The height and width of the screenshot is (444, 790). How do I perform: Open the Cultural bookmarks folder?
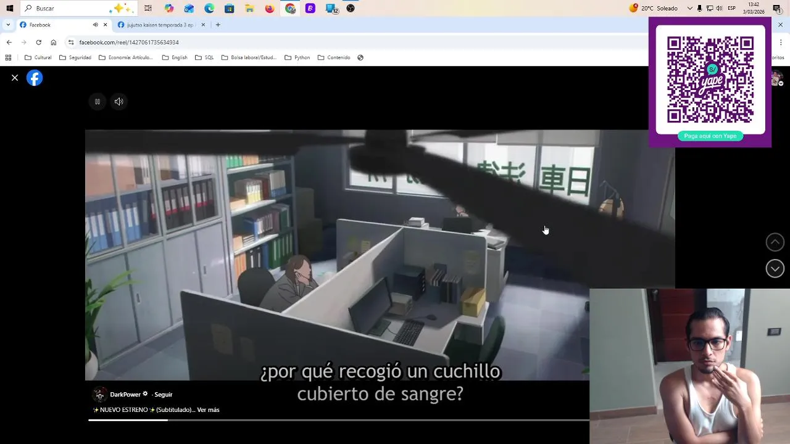coord(38,57)
